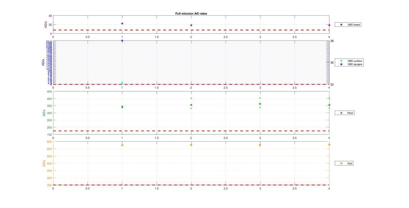Select the blue star marker in VBD apogee legend

click(341, 64)
